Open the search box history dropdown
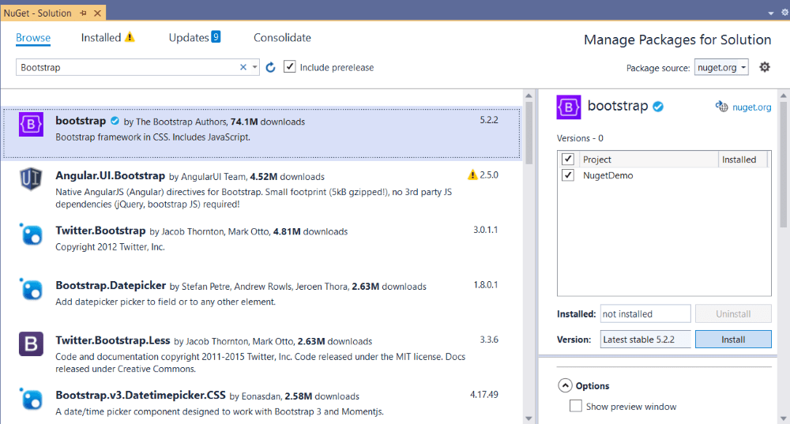Viewport: 790px width, 424px height. pos(254,67)
